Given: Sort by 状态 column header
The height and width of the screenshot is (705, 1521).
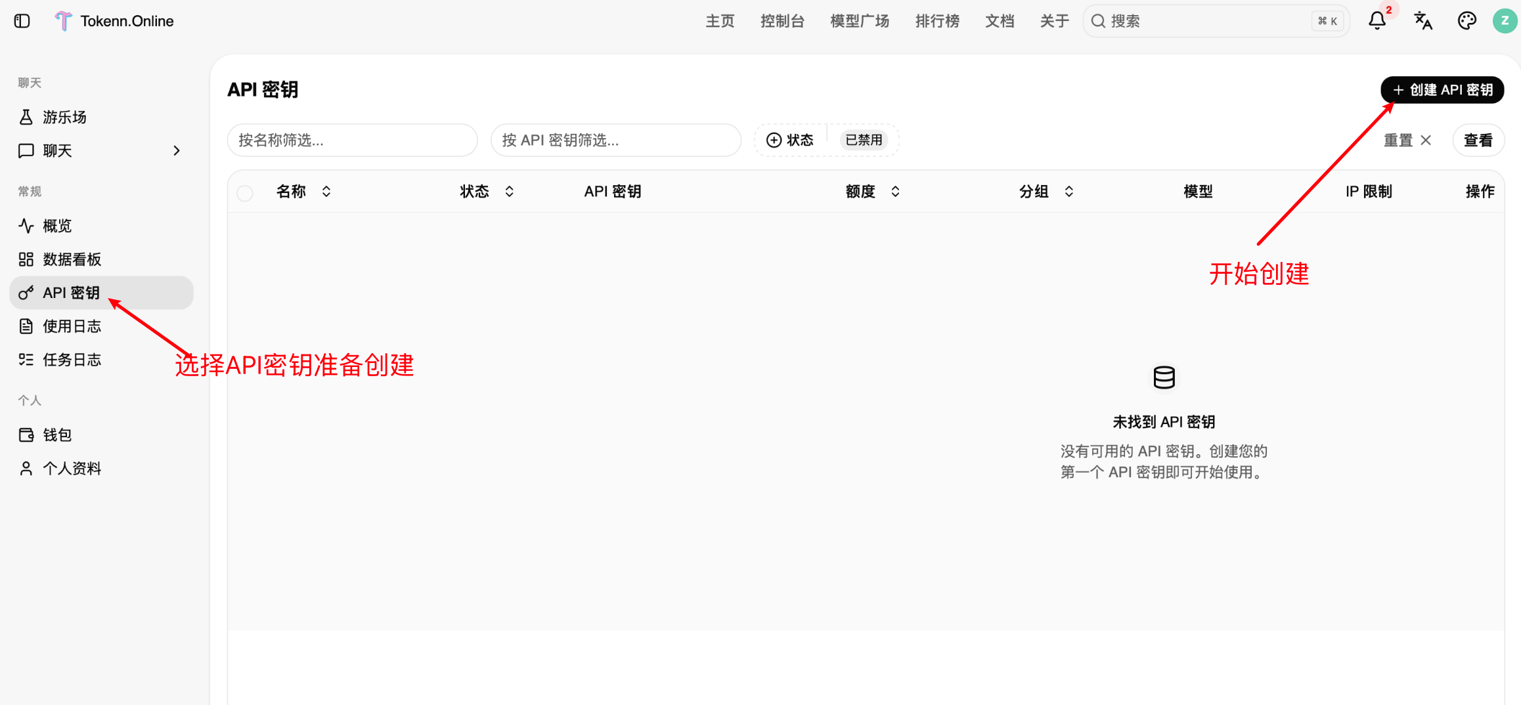Looking at the screenshot, I should pos(487,191).
